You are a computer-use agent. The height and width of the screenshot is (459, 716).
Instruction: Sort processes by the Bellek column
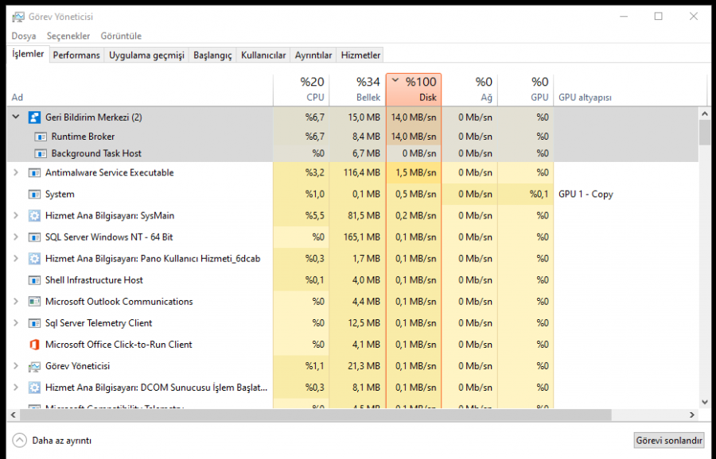pos(357,90)
